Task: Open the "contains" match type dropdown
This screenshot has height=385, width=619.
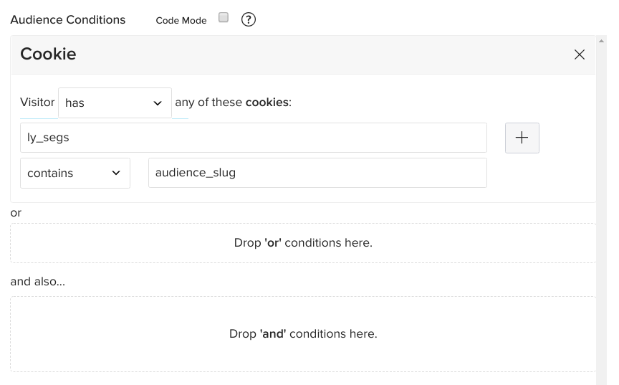Action: coord(75,173)
